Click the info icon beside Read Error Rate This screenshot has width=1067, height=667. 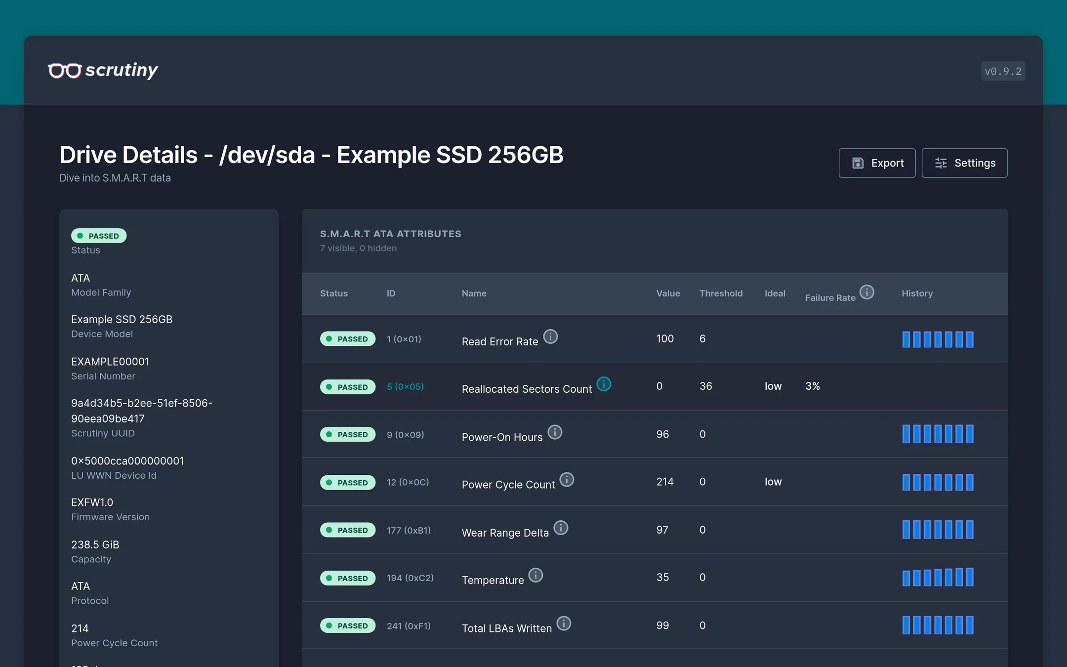coord(550,336)
